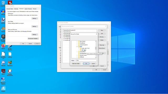
Task: Expand the javafx-sdk-11.0.2 node
Action: pyautogui.click(x=79, y=48)
